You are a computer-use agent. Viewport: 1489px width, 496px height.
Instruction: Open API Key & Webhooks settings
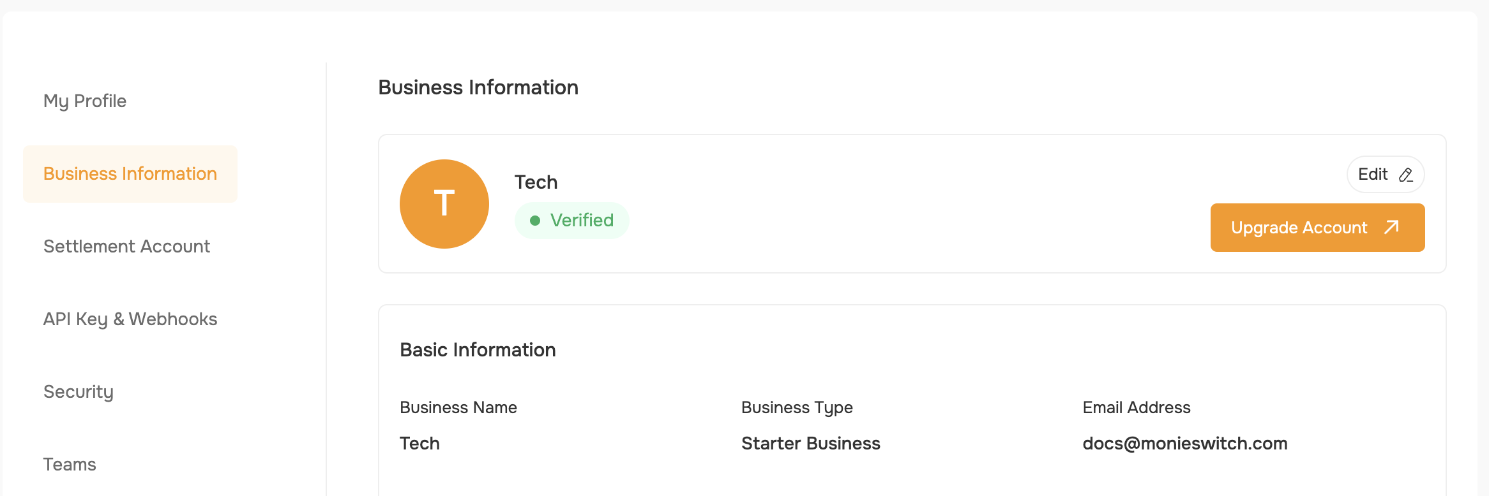pos(130,319)
